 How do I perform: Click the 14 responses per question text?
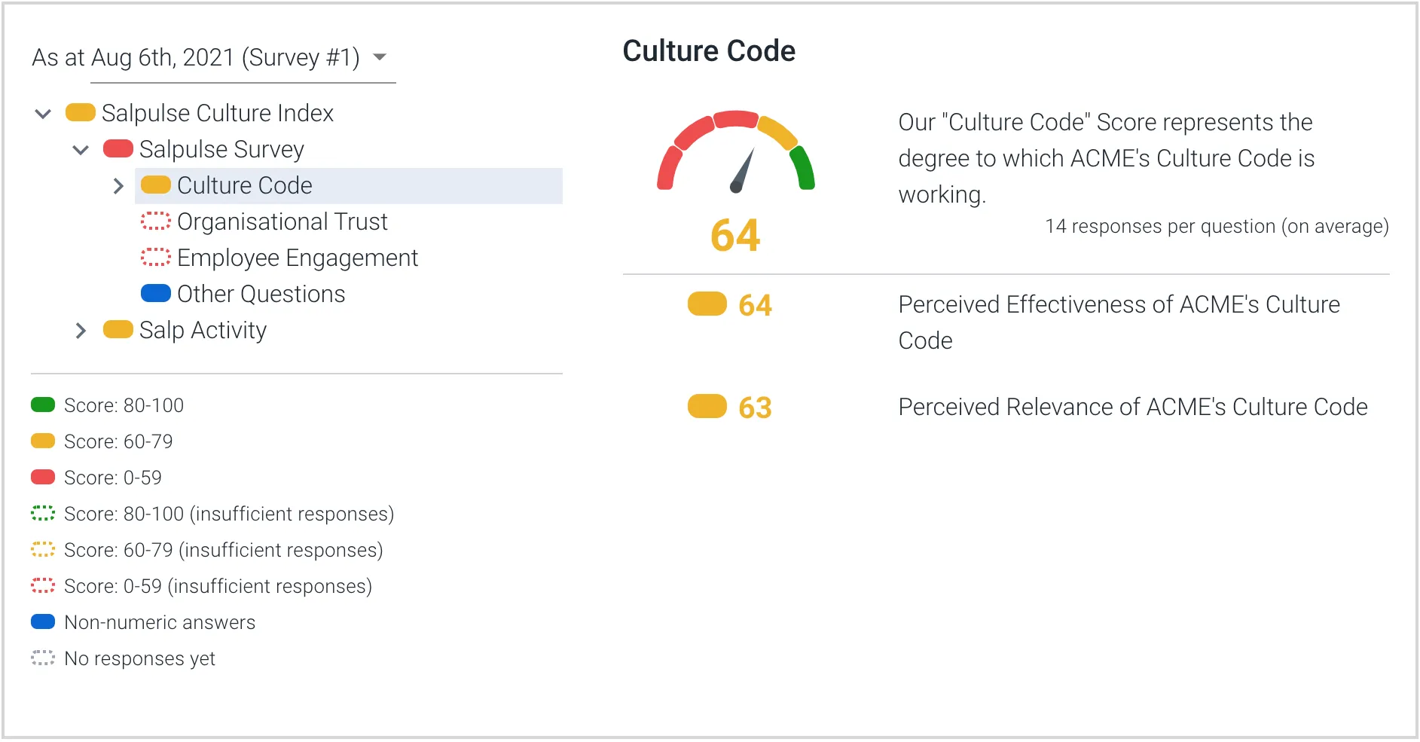click(x=1217, y=227)
